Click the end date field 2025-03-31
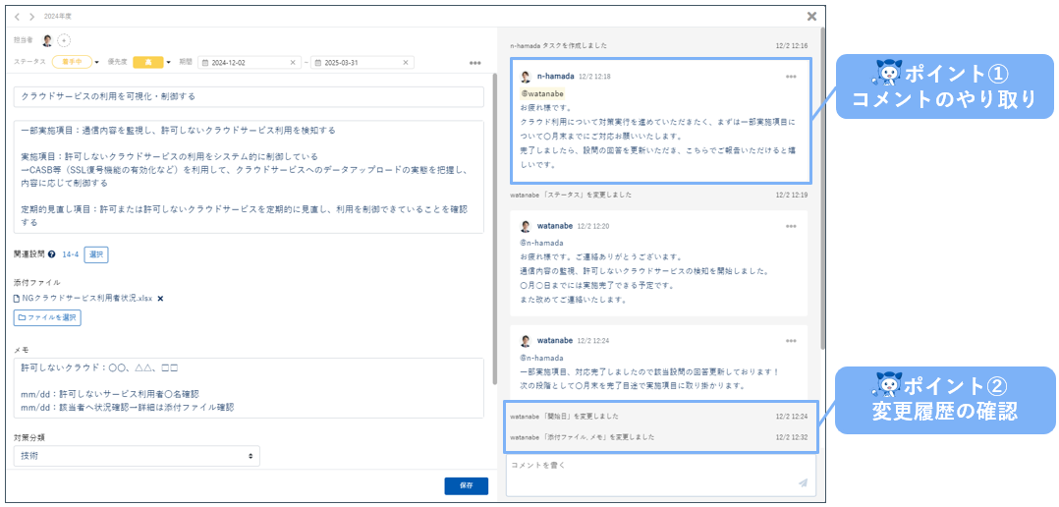The height and width of the screenshot is (507, 1059). (x=362, y=62)
